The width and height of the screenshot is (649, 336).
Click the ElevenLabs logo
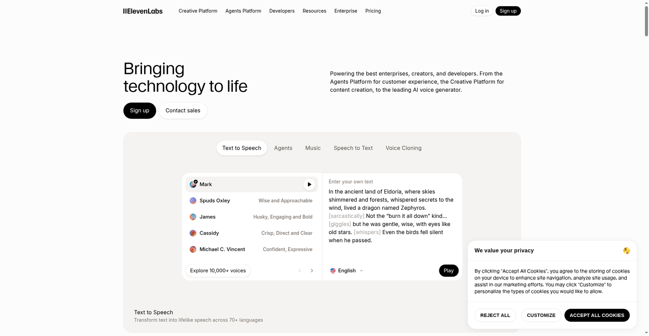click(x=143, y=11)
